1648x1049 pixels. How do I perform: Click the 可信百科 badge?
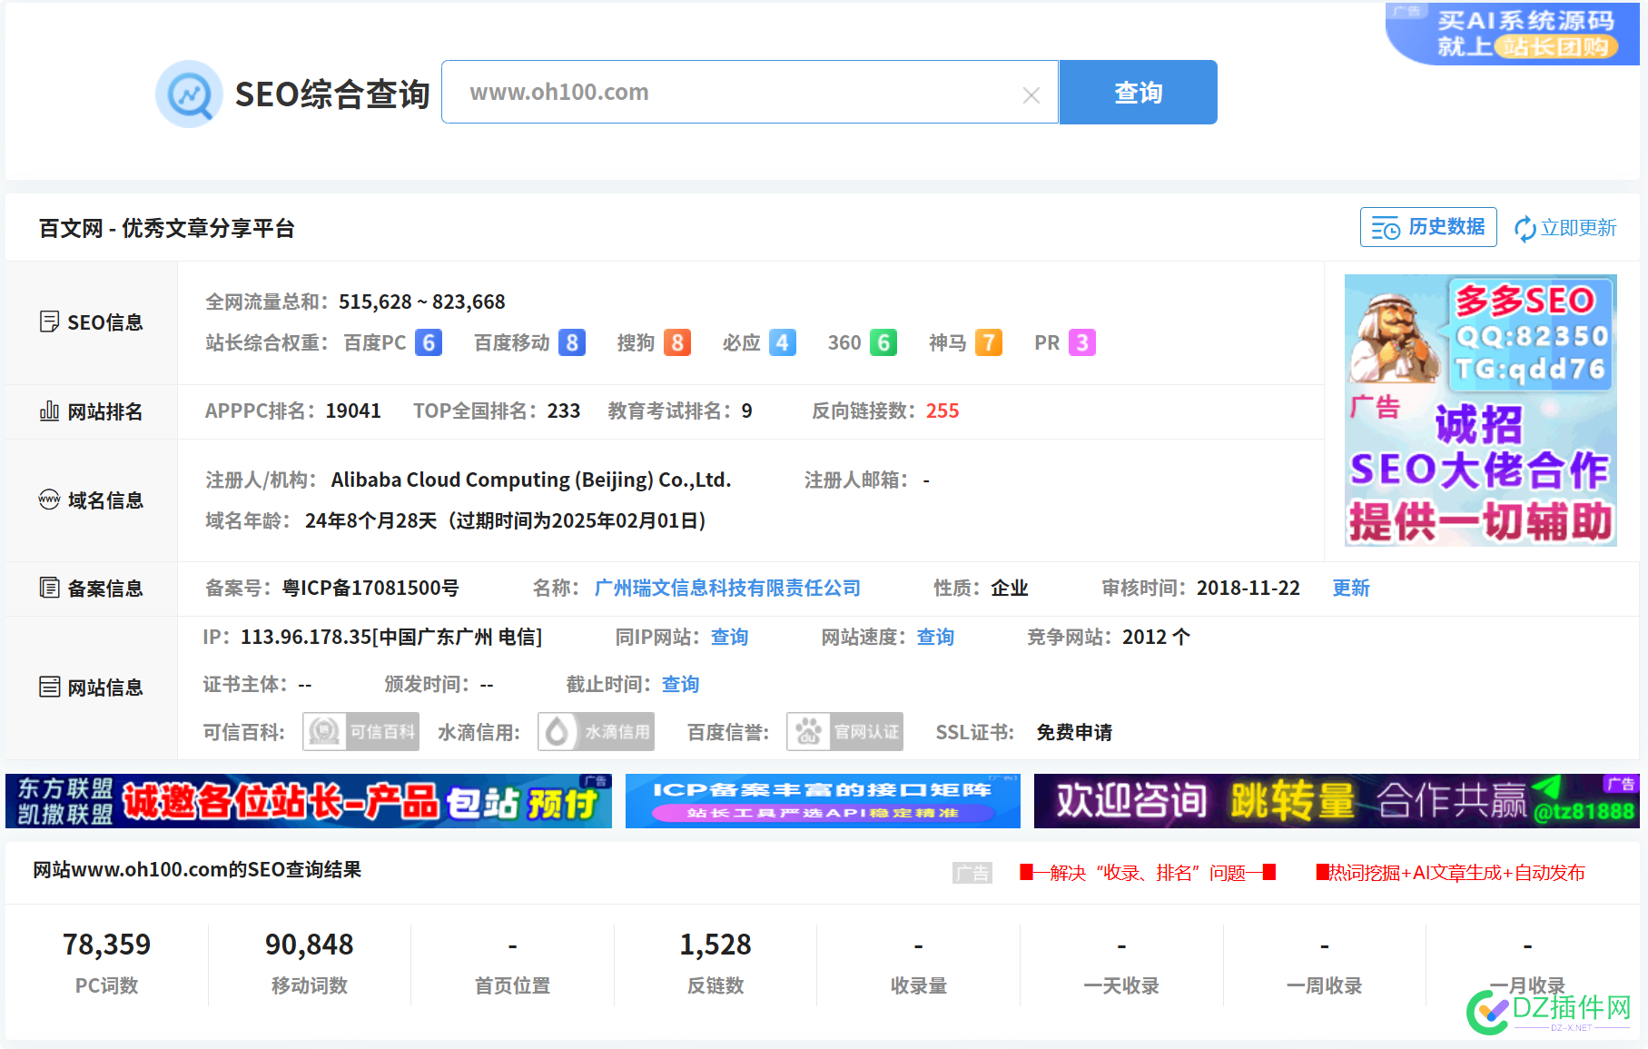(360, 731)
